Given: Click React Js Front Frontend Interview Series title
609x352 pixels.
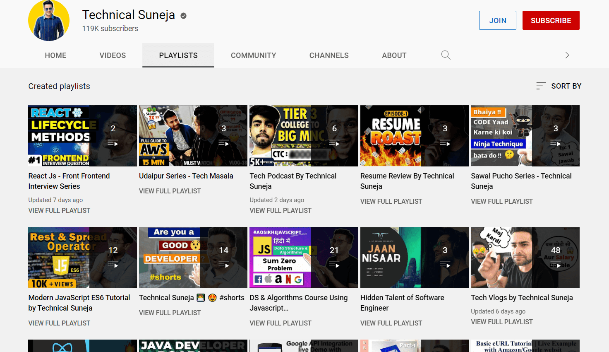Looking at the screenshot, I should [69, 181].
